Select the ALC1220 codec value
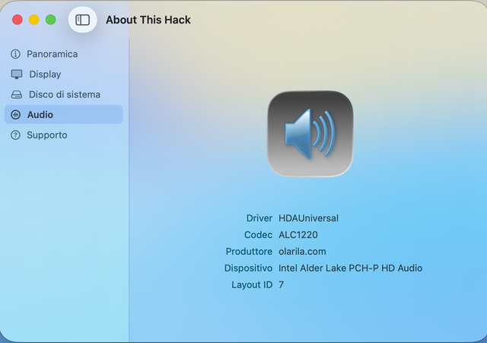The height and width of the screenshot is (343, 487). [298, 235]
